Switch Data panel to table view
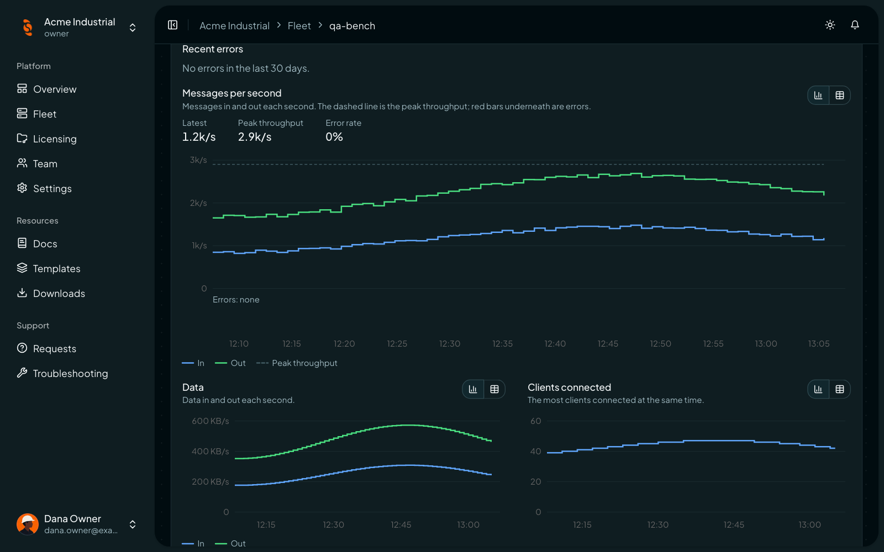 [x=494, y=389]
